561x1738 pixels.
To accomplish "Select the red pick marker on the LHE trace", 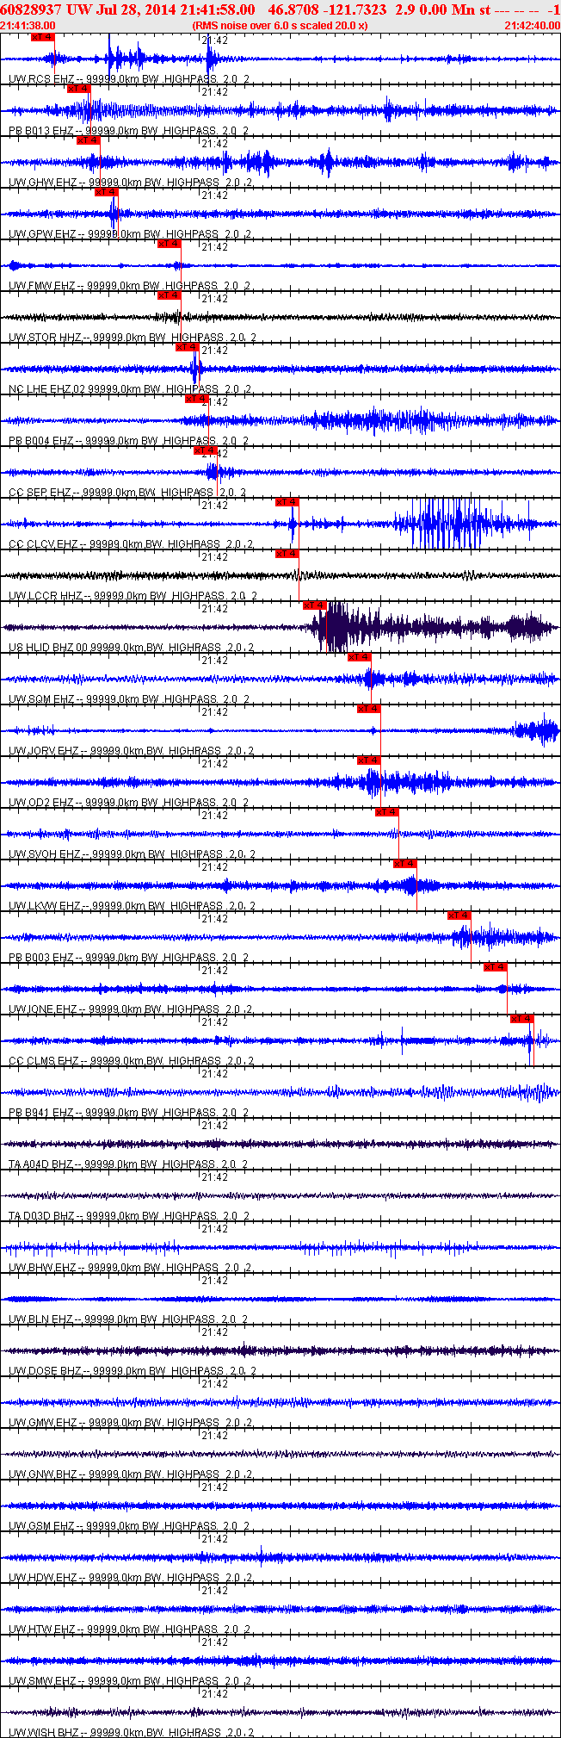I will (187, 347).
